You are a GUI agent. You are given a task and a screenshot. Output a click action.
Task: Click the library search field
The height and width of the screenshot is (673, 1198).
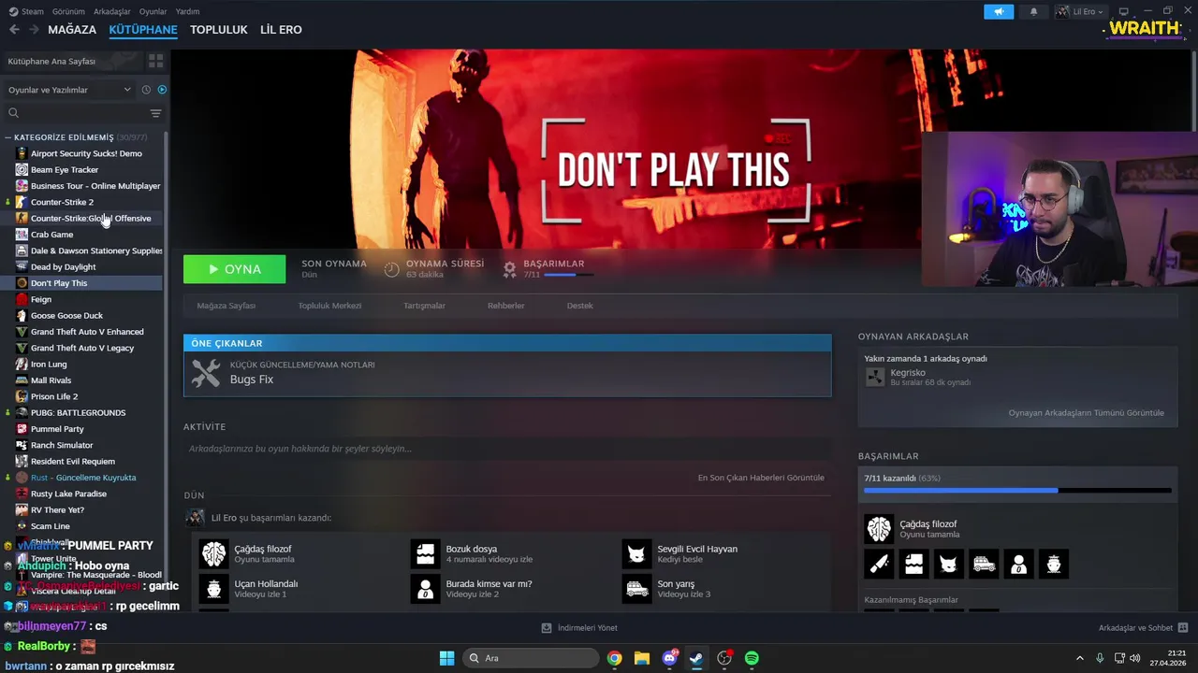[x=77, y=113]
